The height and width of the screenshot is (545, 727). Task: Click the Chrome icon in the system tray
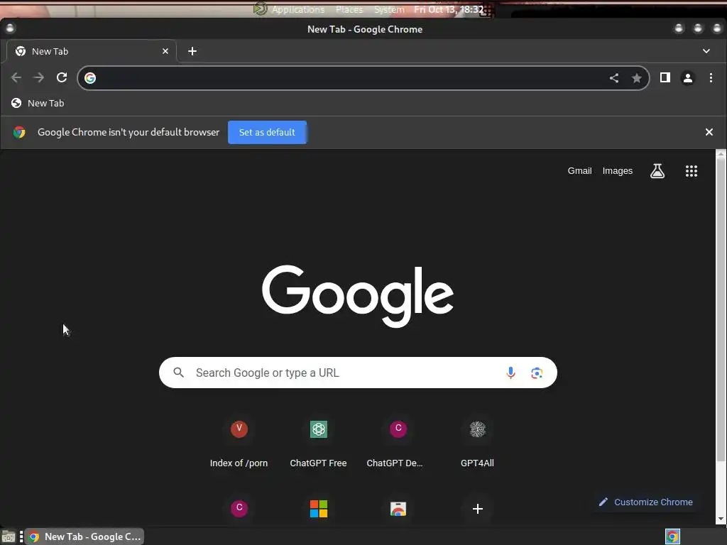pyautogui.click(x=672, y=536)
